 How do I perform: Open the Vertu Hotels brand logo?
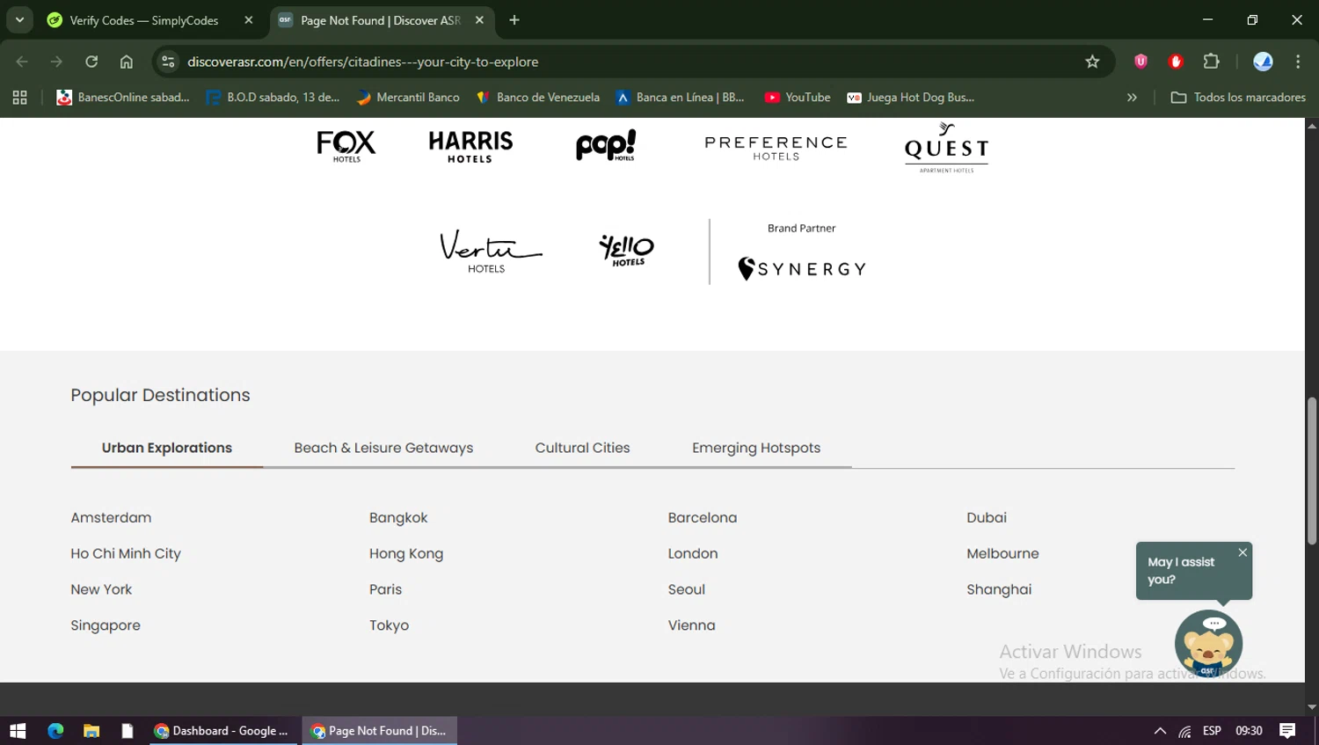point(490,252)
